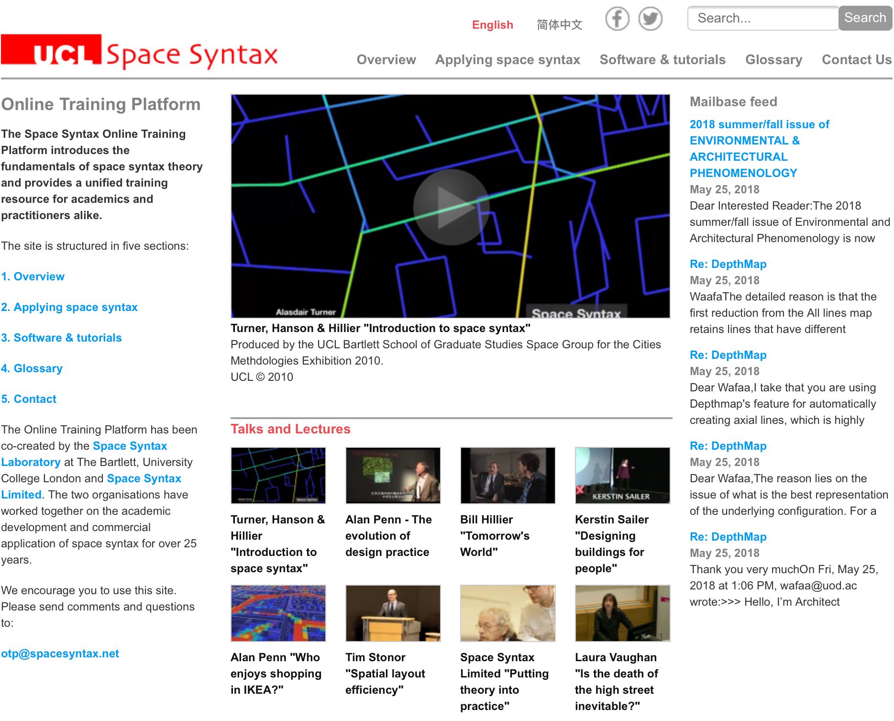Focus the Search input field
Screen dimensions: 894x721
[763, 18]
